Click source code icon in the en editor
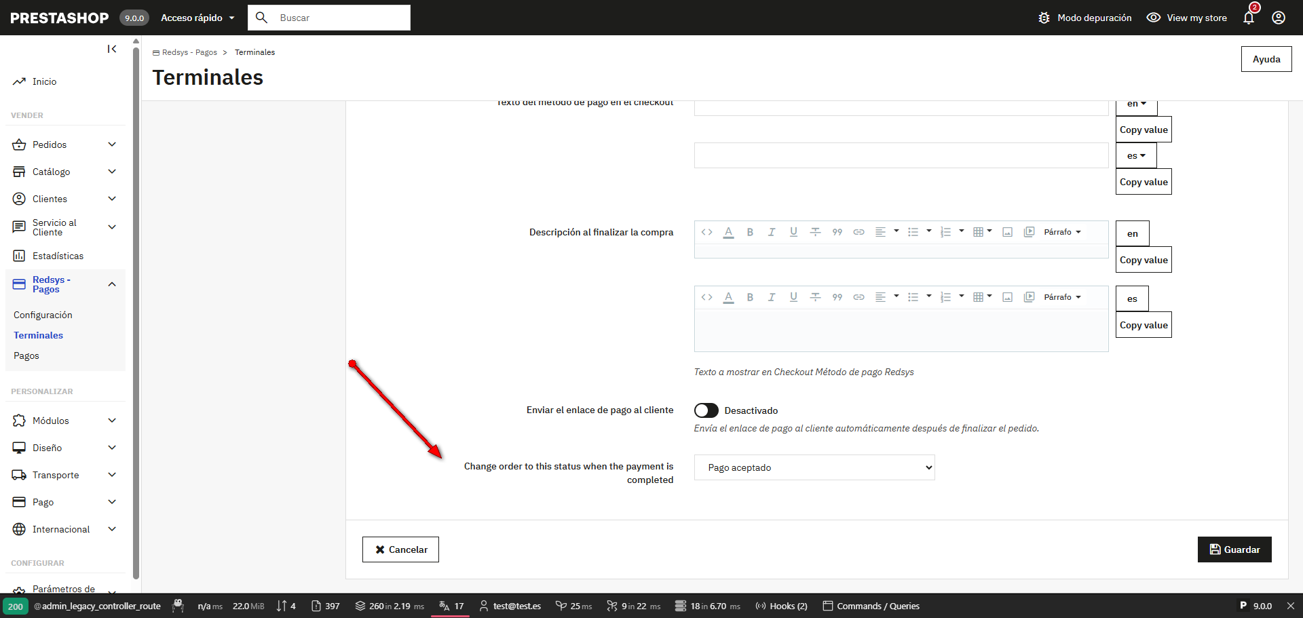The image size is (1303, 618). click(706, 232)
